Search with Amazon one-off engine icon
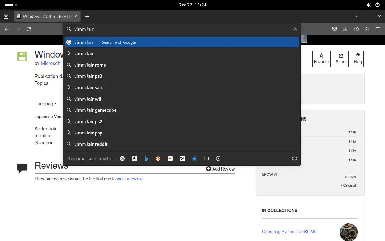This screenshot has width=385, height=241. tap(134, 158)
